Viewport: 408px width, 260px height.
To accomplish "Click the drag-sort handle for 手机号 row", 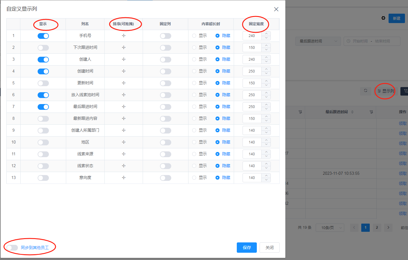I will coord(124,36).
